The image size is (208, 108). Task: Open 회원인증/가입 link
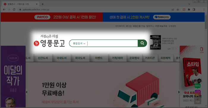pyautogui.click(x=139, y=26)
